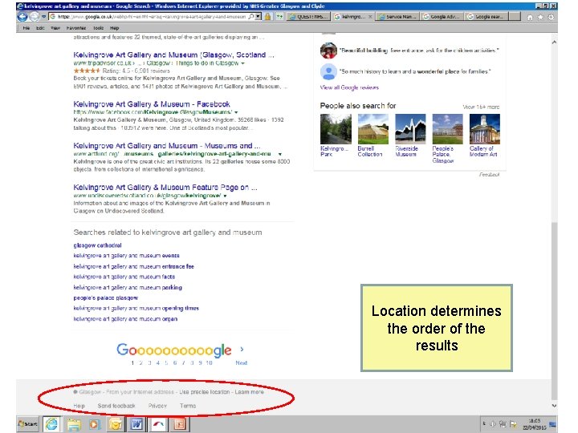Screen dimensions: 578x433
Task: Click the first reviewer's profile photo
Action: tap(328, 51)
